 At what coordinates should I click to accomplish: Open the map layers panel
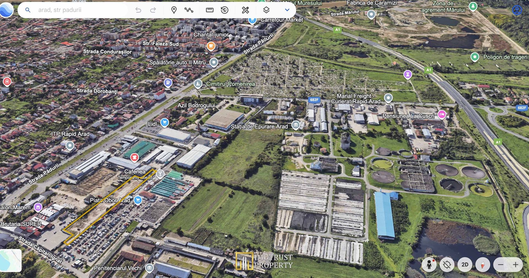coord(266,10)
